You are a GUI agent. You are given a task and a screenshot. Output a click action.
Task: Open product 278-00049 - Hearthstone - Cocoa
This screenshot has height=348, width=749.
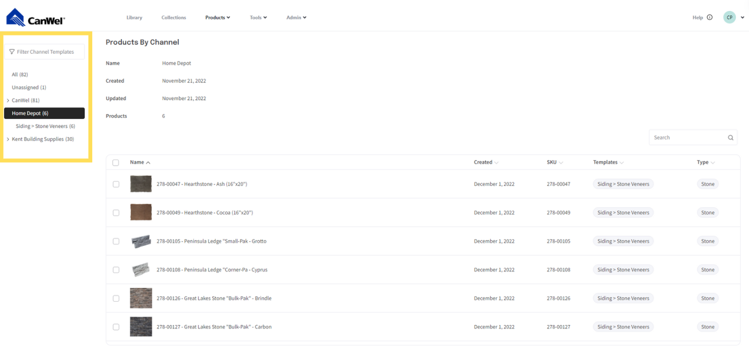click(x=205, y=213)
